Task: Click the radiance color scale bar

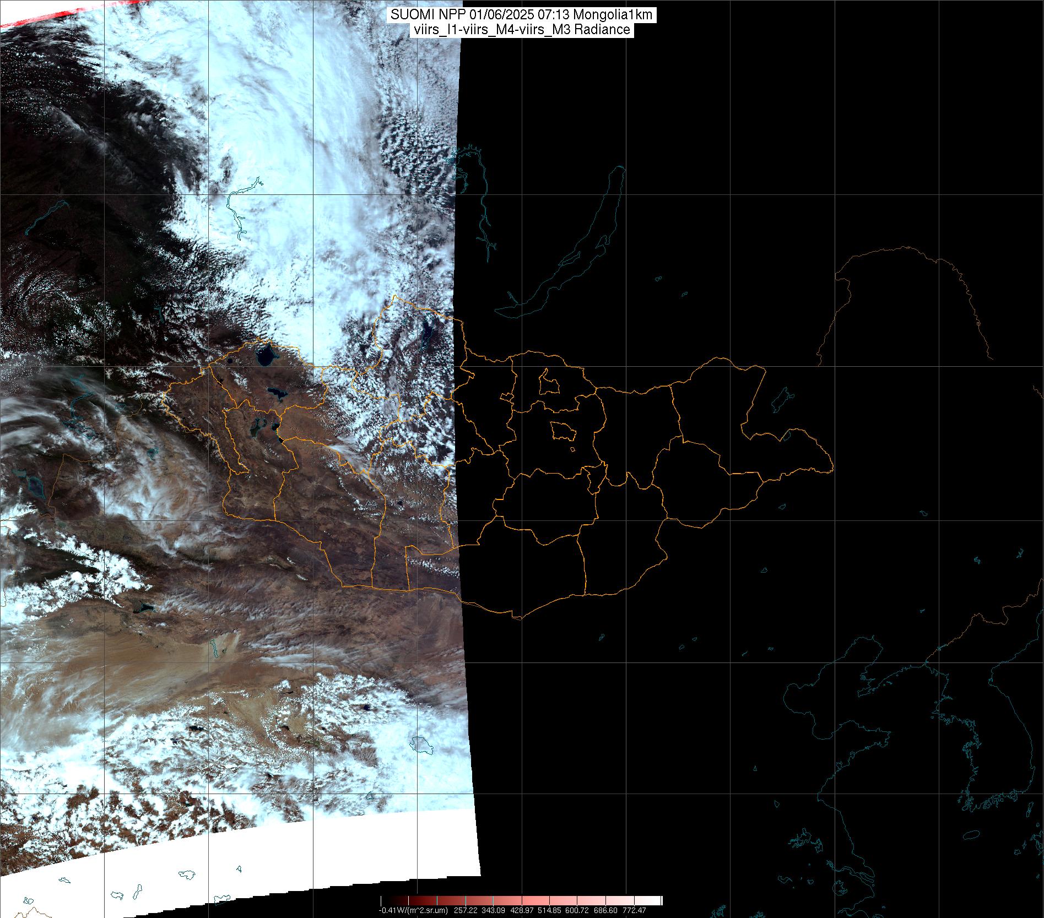Action: click(521, 901)
